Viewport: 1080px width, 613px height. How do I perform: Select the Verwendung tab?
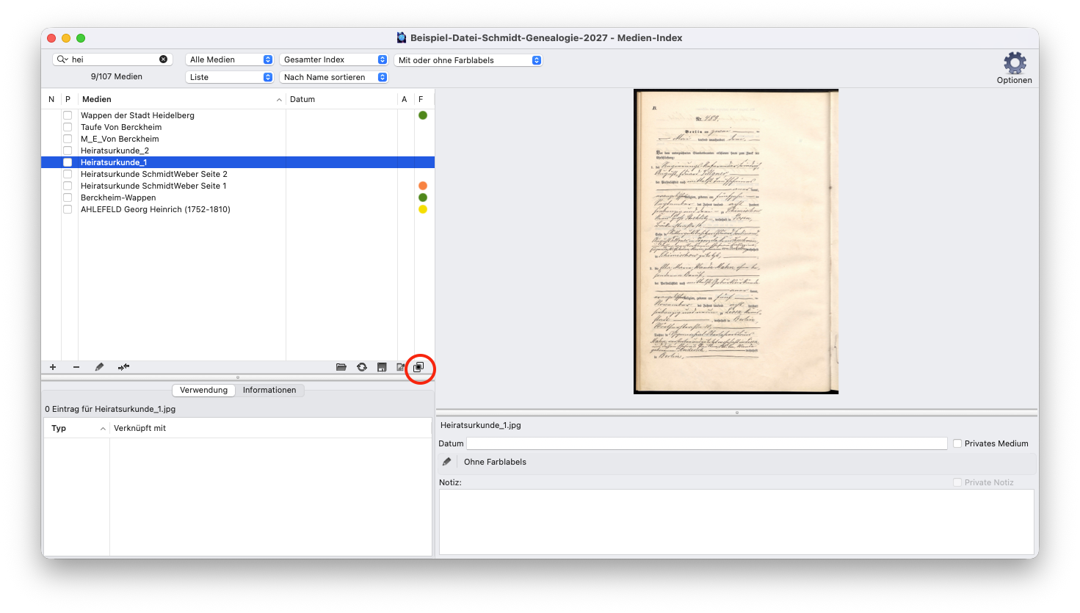[204, 390]
